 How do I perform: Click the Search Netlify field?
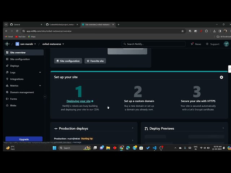point(153,44)
